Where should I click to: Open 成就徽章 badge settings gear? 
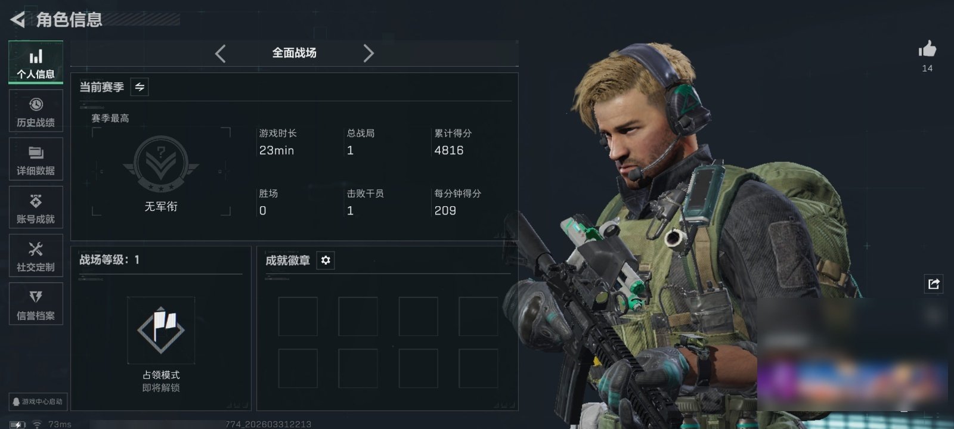tap(326, 260)
